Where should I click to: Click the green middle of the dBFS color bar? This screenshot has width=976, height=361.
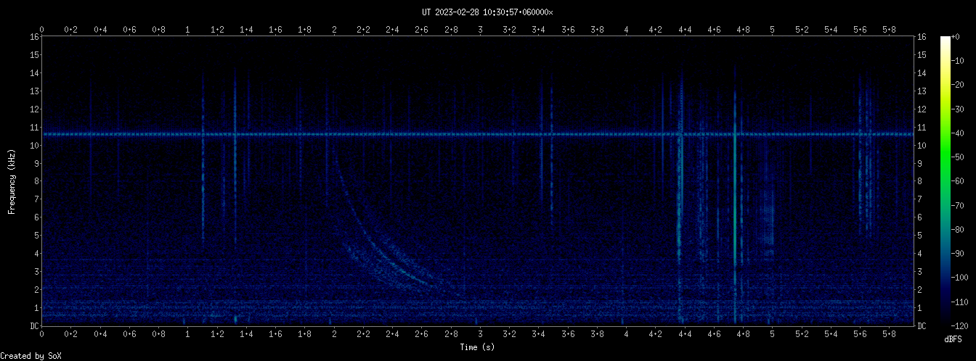click(x=945, y=181)
